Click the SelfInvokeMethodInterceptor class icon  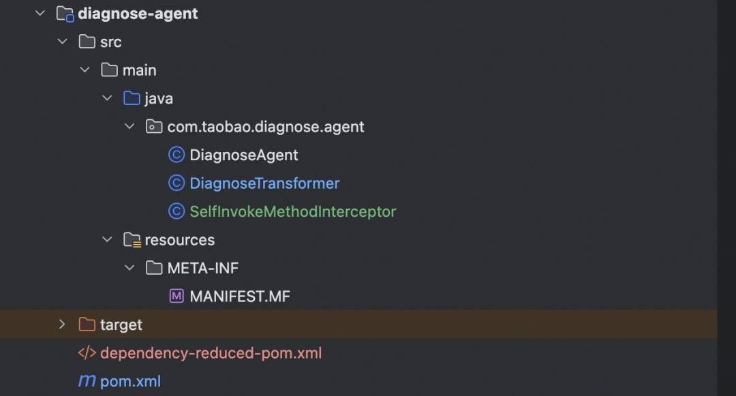click(177, 211)
